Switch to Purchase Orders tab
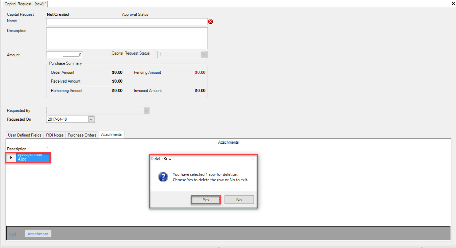The image size is (456, 248). (x=82, y=135)
